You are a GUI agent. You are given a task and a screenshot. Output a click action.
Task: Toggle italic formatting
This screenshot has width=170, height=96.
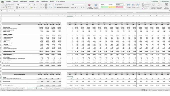click(19, 8)
